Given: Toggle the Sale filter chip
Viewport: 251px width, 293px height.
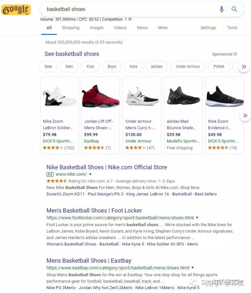Looking at the screenshot, I should (48, 66).
